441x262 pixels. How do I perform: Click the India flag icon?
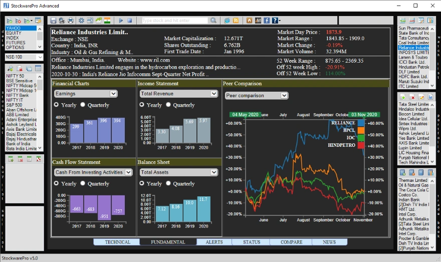coord(107,21)
